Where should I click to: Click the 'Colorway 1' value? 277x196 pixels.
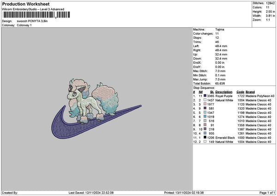(x=24, y=25)
